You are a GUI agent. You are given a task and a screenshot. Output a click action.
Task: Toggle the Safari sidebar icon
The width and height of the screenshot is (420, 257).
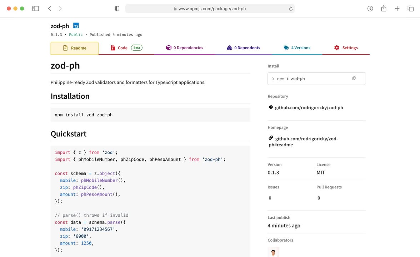[x=36, y=9]
